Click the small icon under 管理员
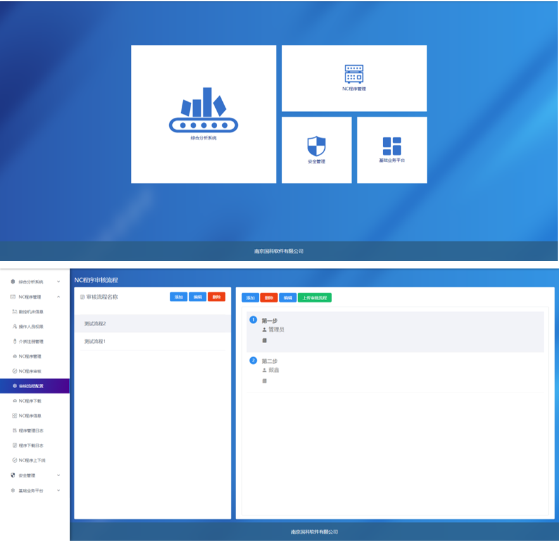The image size is (559, 542). (265, 341)
